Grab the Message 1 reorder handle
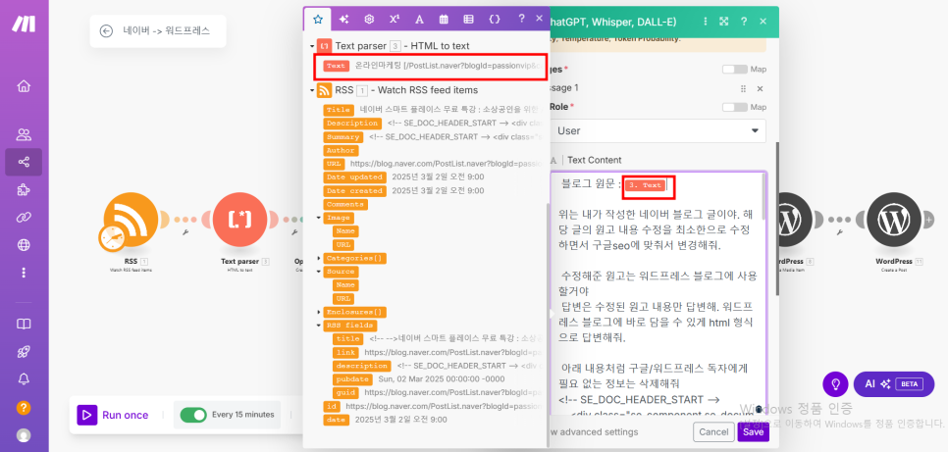 click(744, 89)
